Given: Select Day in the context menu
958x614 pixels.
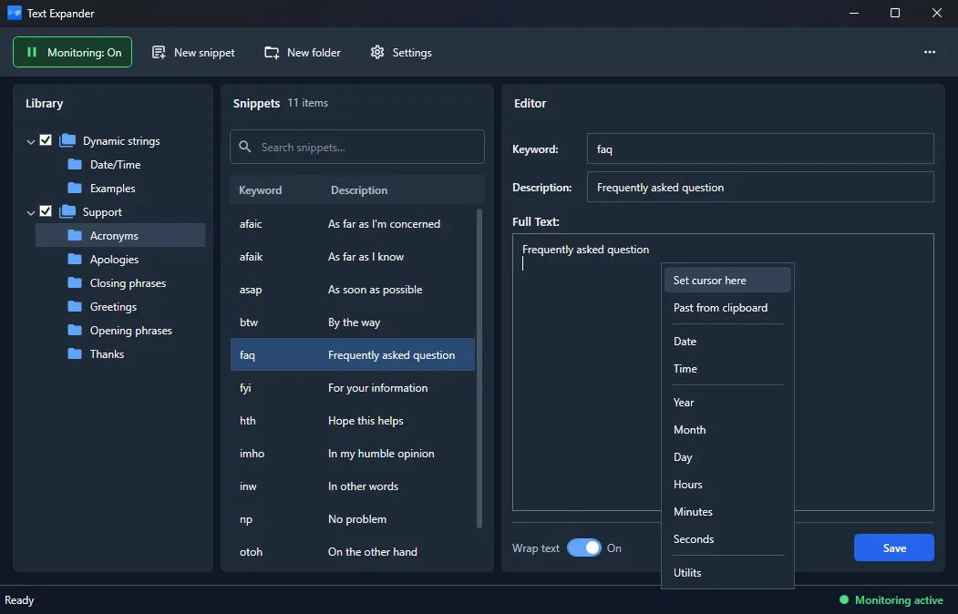Looking at the screenshot, I should click(727, 457).
